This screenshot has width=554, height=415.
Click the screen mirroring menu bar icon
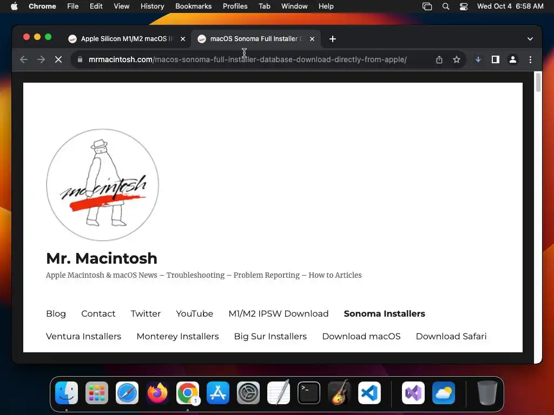click(x=427, y=6)
